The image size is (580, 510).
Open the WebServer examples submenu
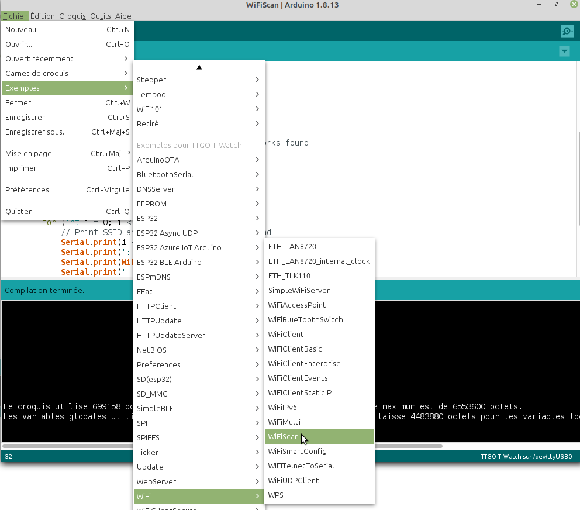[199, 481]
